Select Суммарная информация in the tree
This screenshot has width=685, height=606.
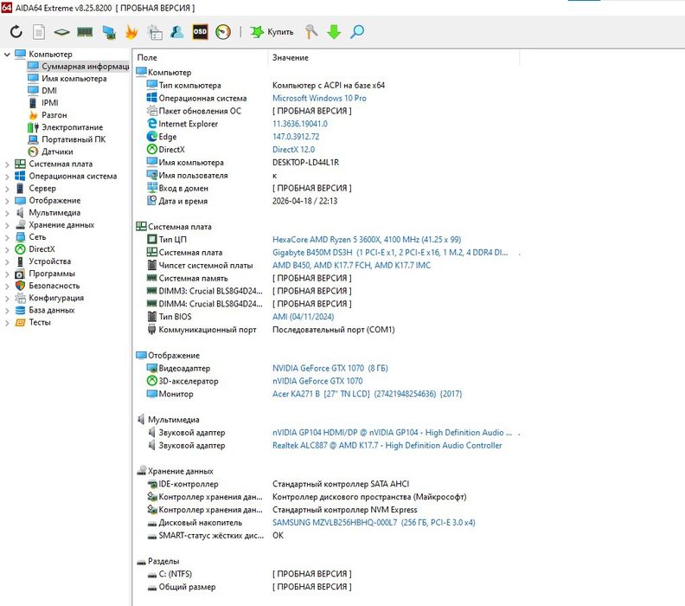click(x=78, y=67)
